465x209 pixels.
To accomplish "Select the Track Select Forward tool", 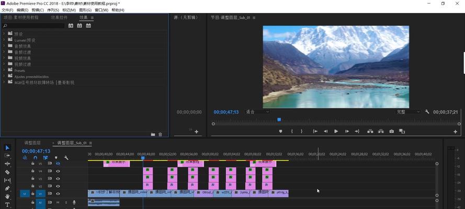I will pos(7,156).
